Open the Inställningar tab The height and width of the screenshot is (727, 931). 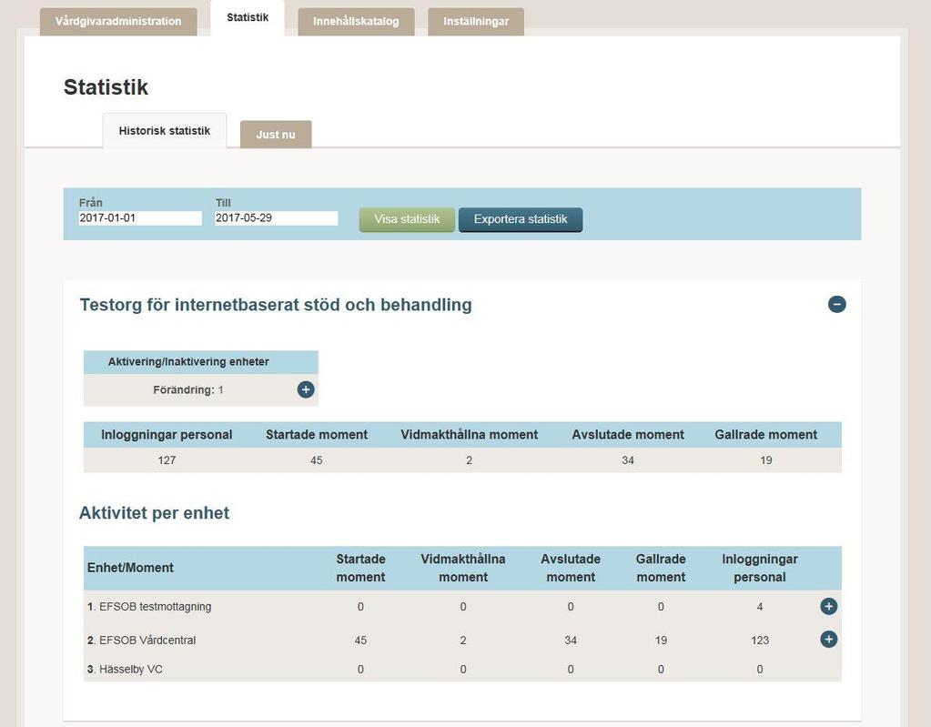[x=476, y=21]
